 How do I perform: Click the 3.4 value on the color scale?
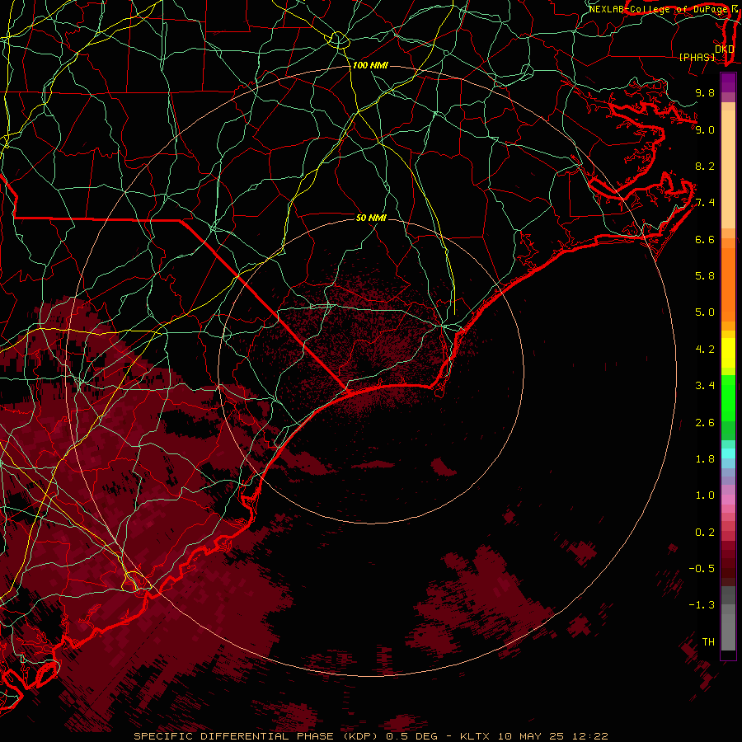coord(705,386)
